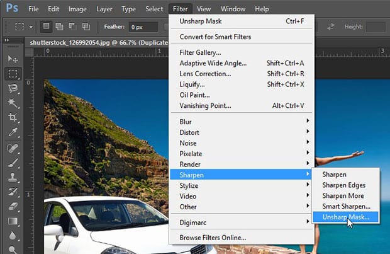Choose Browse Filters Online

click(x=242, y=238)
